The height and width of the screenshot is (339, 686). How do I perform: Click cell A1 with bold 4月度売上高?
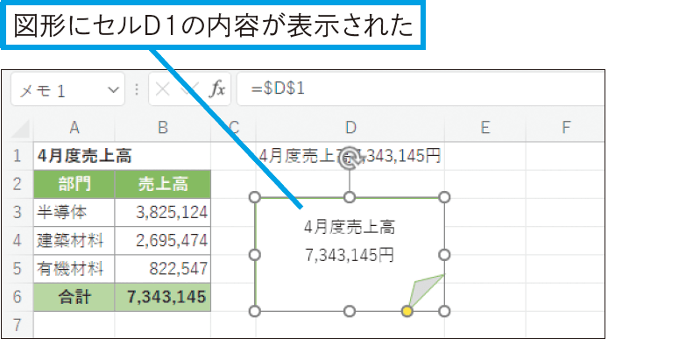[x=74, y=156]
